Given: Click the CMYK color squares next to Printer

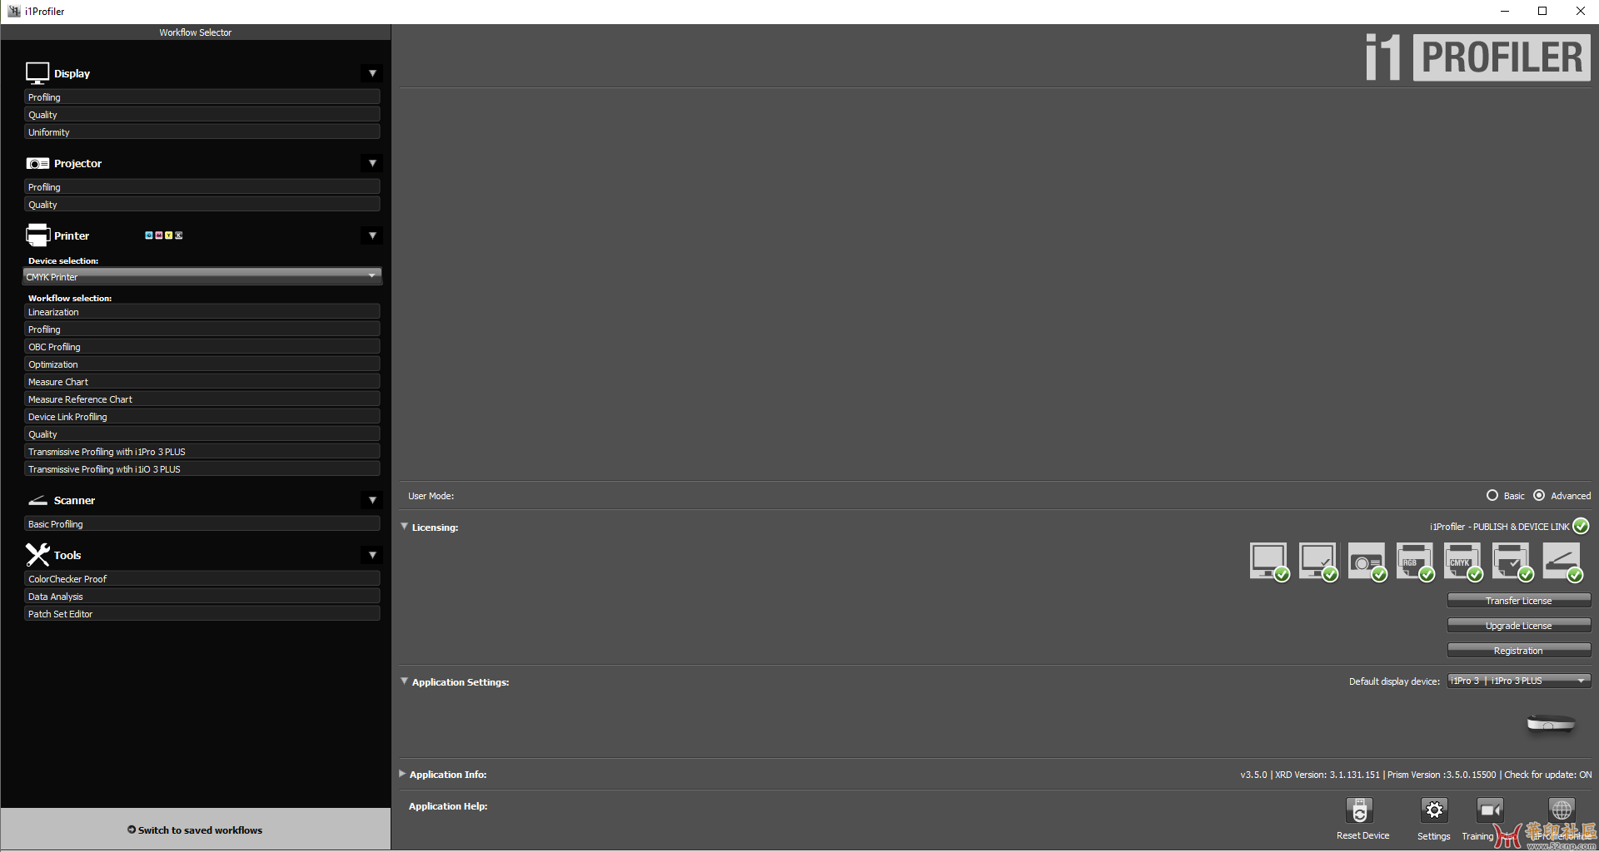Looking at the screenshot, I should (164, 235).
